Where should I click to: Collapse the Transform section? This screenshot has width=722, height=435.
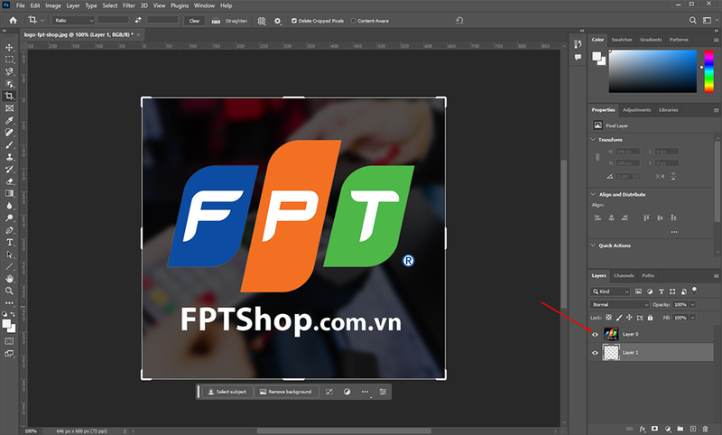coord(593,140)
